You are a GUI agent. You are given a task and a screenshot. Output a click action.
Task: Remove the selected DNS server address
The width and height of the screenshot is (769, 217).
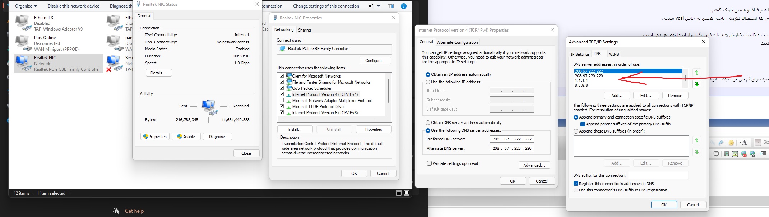[x=675, y=96]
